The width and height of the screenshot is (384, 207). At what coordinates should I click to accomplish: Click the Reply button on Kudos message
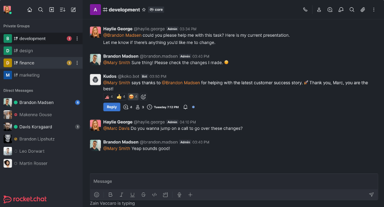112,107
